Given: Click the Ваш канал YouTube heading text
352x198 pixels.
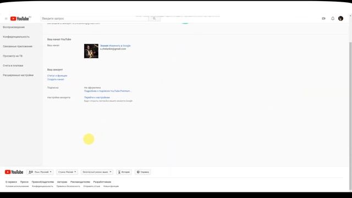Looking at the screenshot, I should point(59,39).
